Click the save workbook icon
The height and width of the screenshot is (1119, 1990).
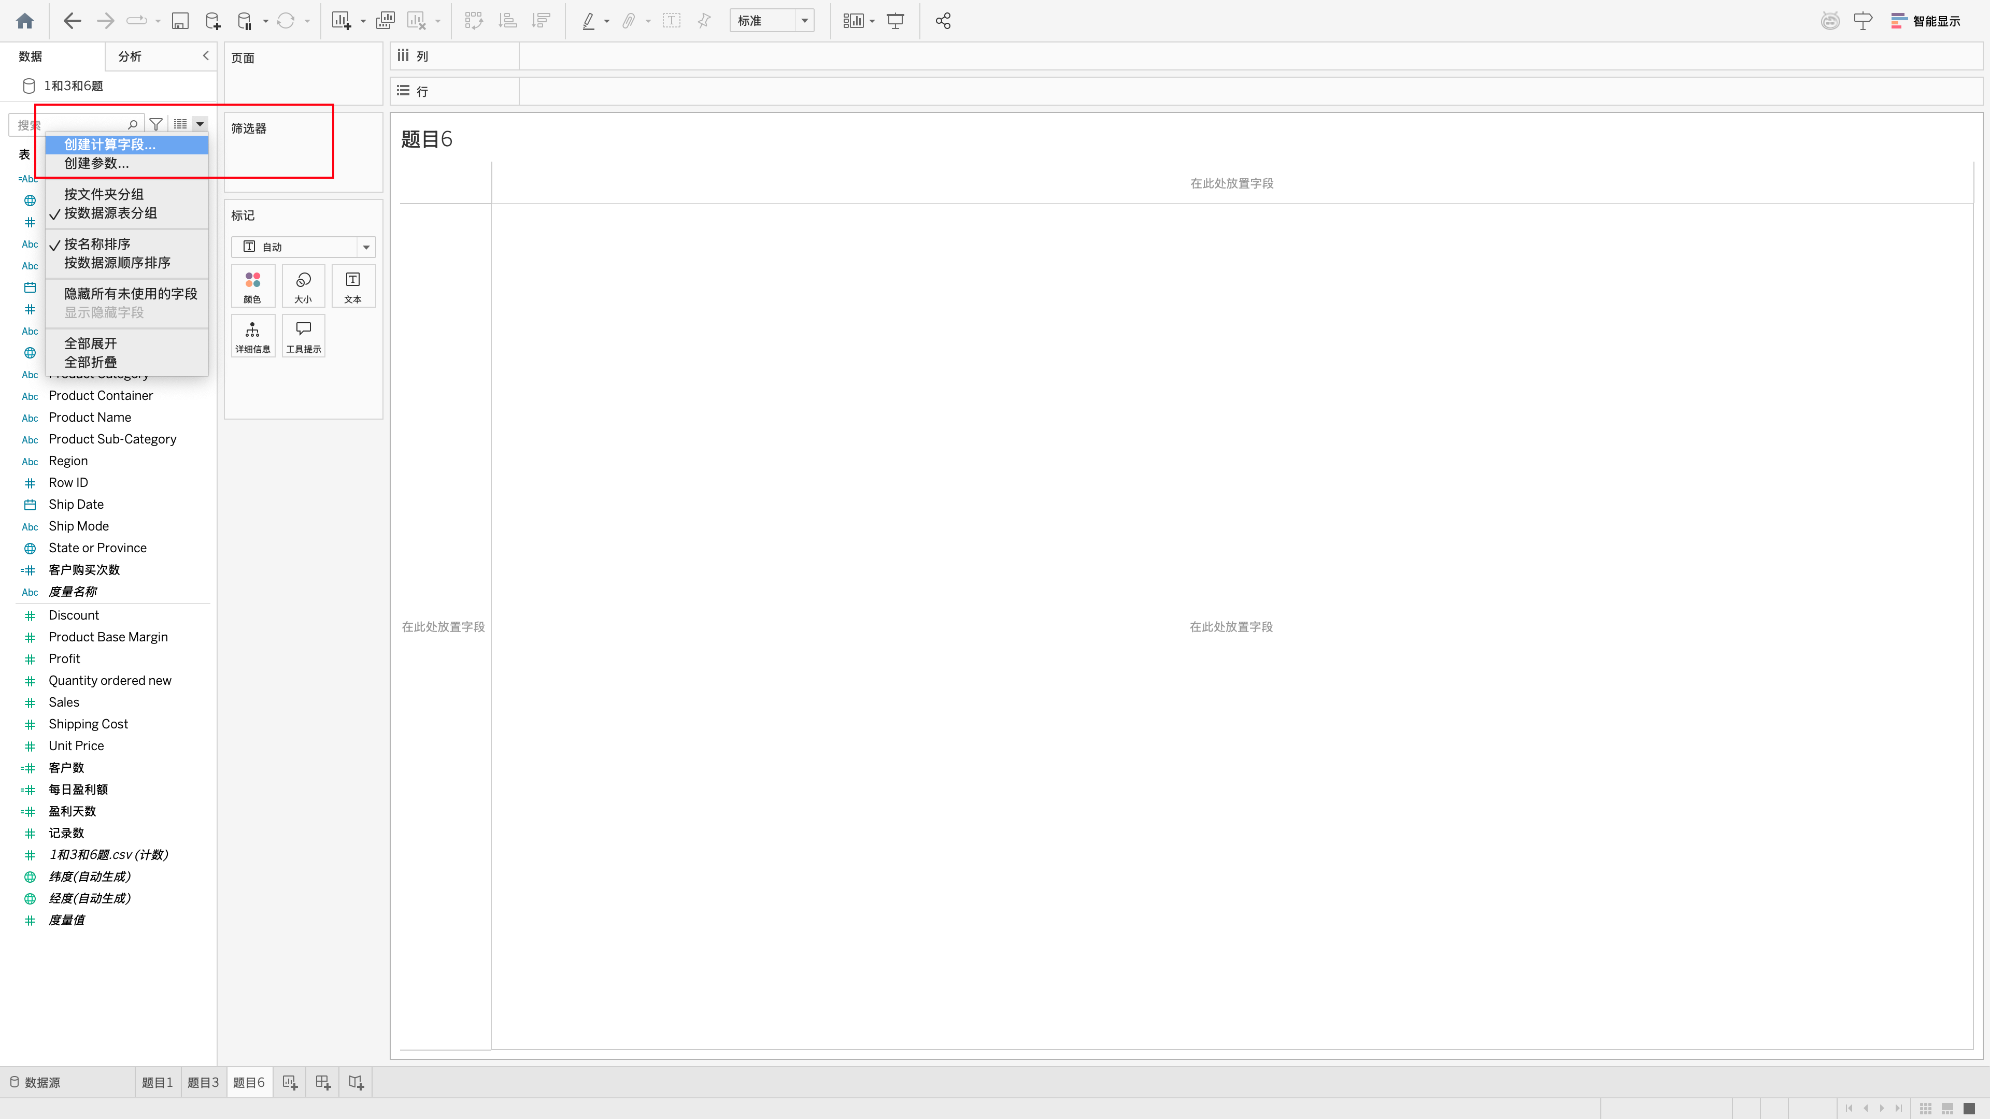(x=179, y=21)
